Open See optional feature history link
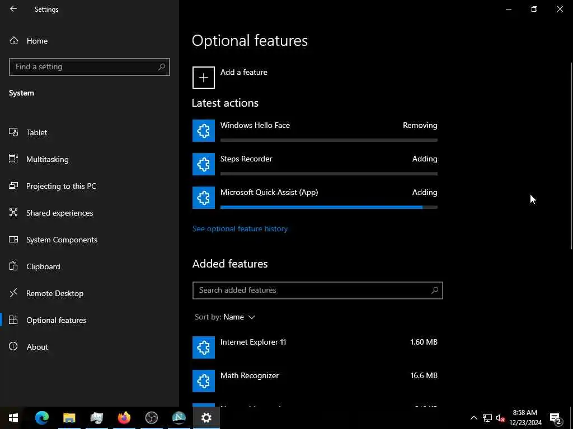 click(x=240, y=228)
